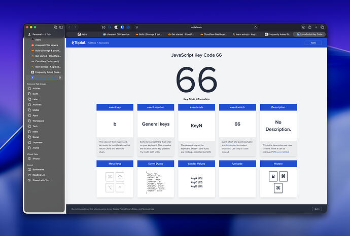Click the Table button
Viewport: 350px width, 236px height.
pyautogui.click(x=313, y=43)
